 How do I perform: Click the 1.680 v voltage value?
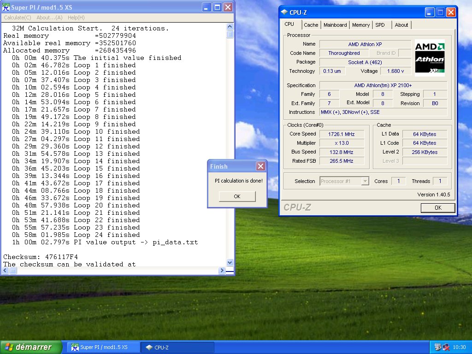click(x=395, y=71)
